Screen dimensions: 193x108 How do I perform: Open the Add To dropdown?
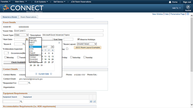click(x=176, y=8)
